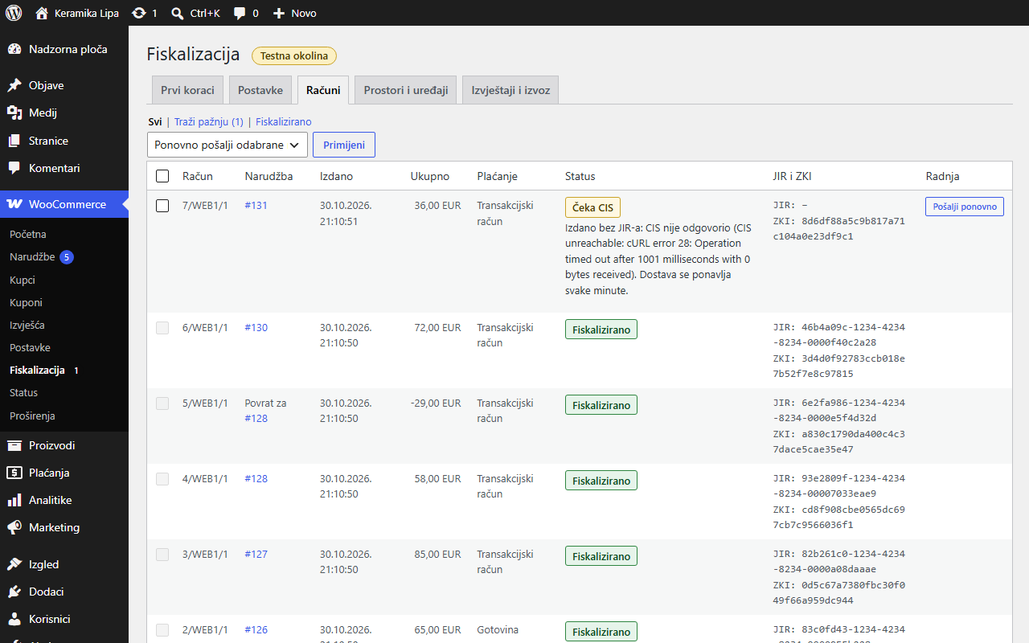Click the Dodaci plugins icon
This screenshot has height=643, width=1029.
click(14, 592)
